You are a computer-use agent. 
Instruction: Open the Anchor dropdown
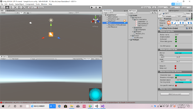click(183, 53)
